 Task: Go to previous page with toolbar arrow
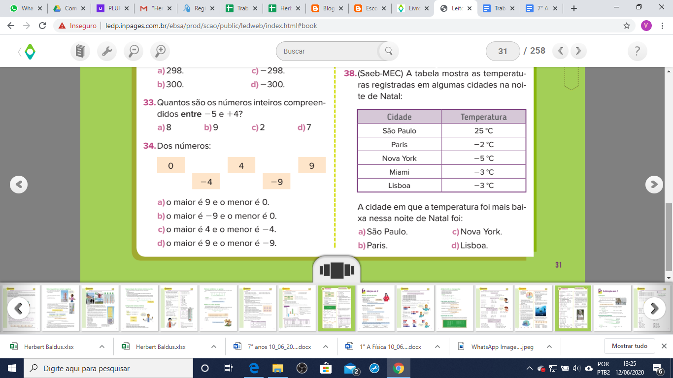pos(561,51)
